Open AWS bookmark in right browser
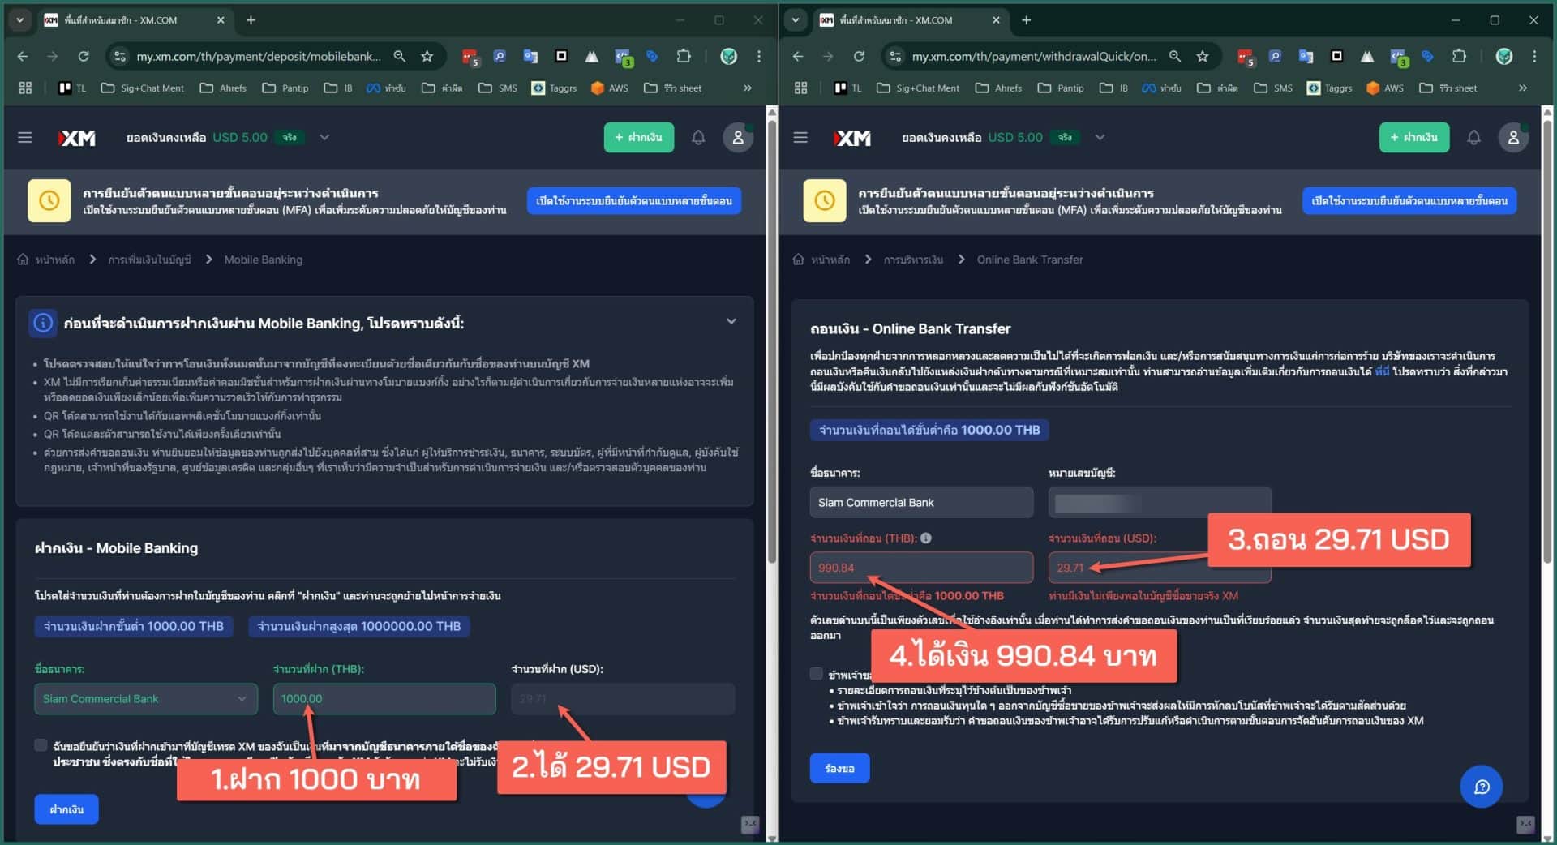This screenshot has height=845, width=1557. pyautogui.click(x=1385, y=88)
